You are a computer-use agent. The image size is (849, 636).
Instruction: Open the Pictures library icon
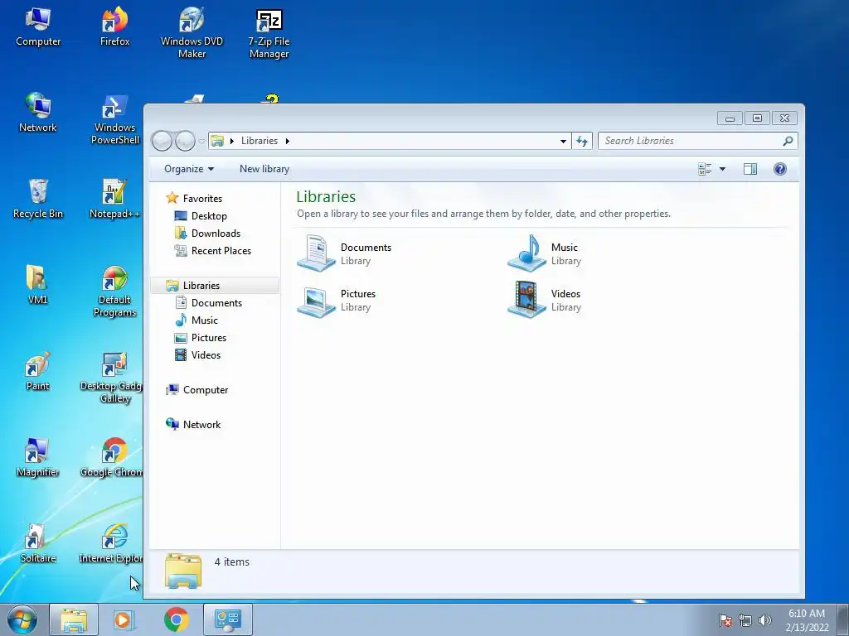tap(316, 300)
